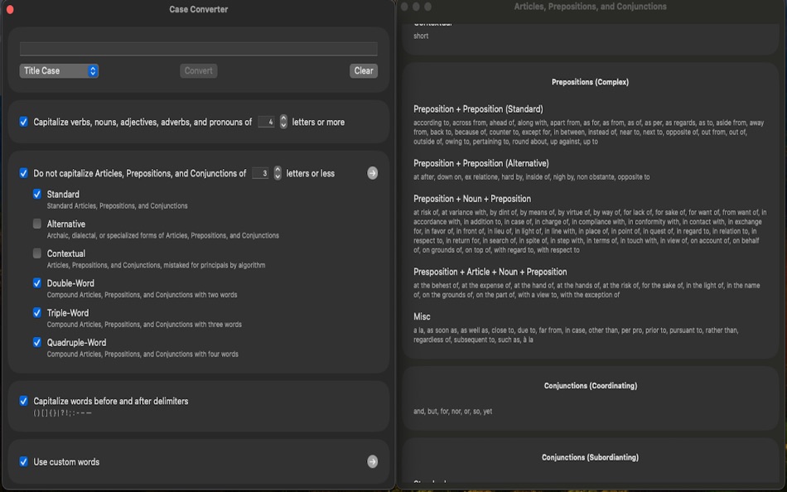Viewport: 787px width, 492px height.
Task: Click the 'Conjunctions with three words' description
Action: coord(144,325)
